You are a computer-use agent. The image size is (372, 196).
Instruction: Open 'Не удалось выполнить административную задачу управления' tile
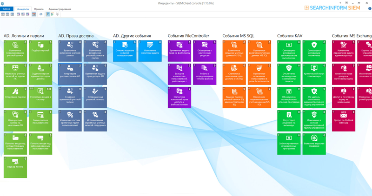coord(314,98)
